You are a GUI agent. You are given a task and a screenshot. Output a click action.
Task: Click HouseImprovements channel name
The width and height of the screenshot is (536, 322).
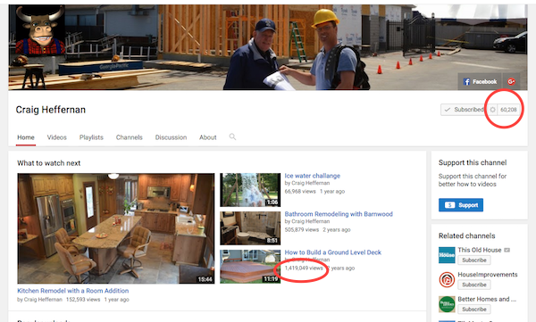(488, 275)
